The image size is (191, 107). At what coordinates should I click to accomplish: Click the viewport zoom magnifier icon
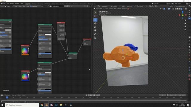(185, 21)
